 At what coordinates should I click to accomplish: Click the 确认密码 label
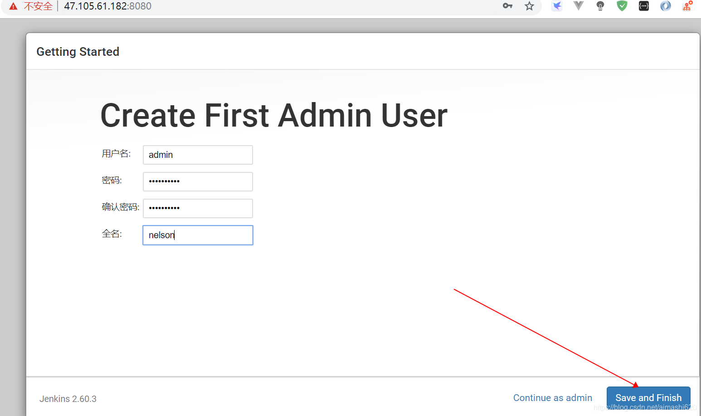point(121,207)
